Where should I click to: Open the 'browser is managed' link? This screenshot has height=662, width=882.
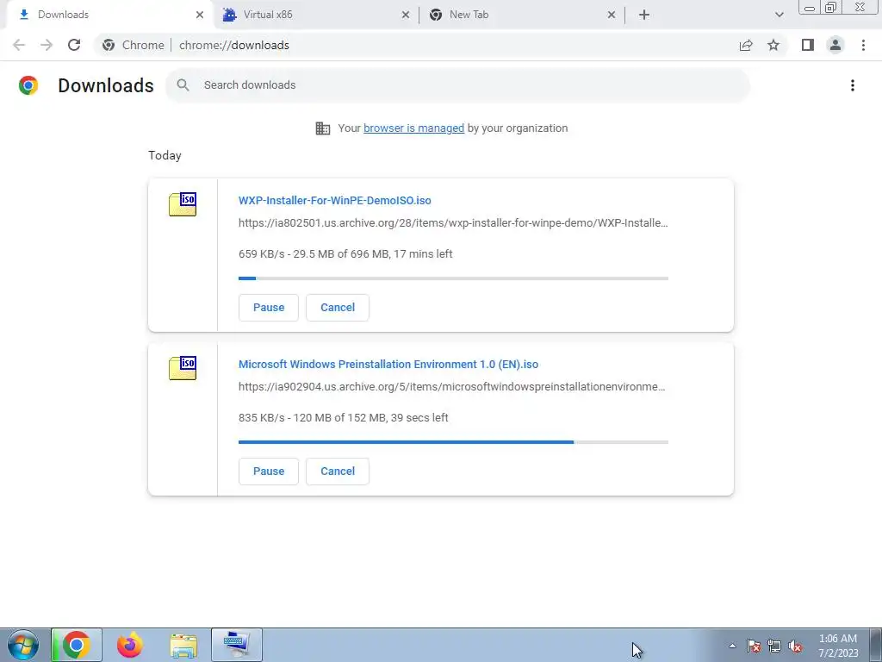click(x=414, y=128)
